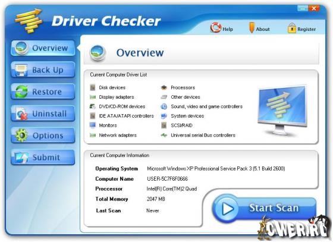Click the Current Computer Driver List heading
This screenshot has height=242, width=333.
click(118, 75)
